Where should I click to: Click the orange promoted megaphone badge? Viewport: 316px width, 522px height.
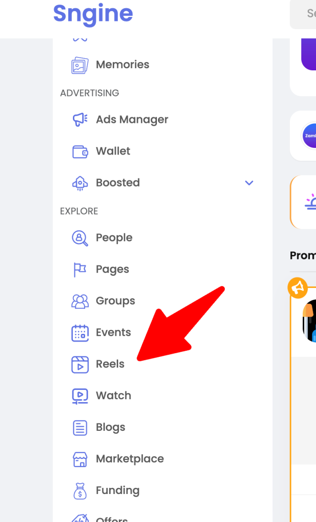[297, 288]
